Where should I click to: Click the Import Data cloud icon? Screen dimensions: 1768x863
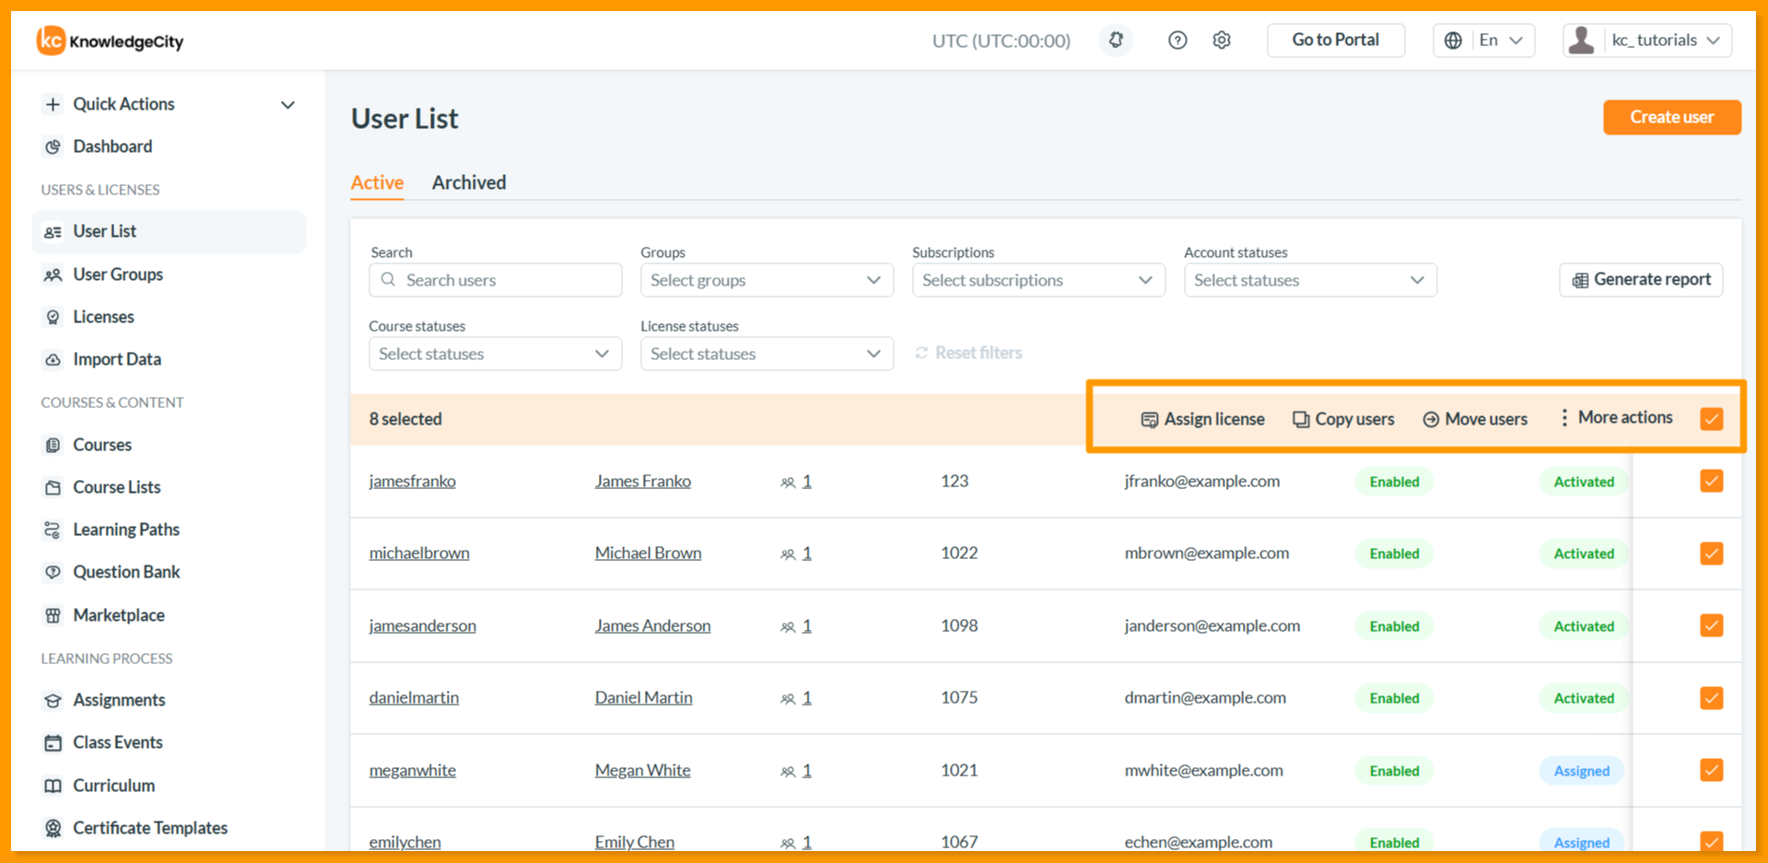click(53, 359)
